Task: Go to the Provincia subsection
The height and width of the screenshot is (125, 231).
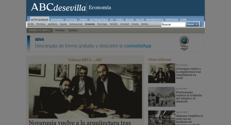Action: [41, 24]
